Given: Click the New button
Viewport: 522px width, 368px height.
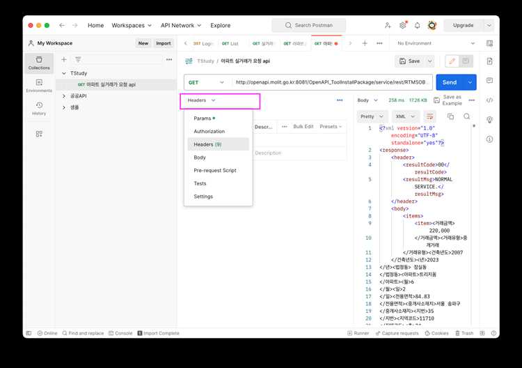Looking at the screenshot, I should click(143, 43).
